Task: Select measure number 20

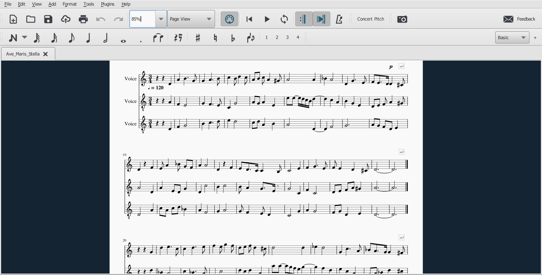Action: tap(124, 240)
